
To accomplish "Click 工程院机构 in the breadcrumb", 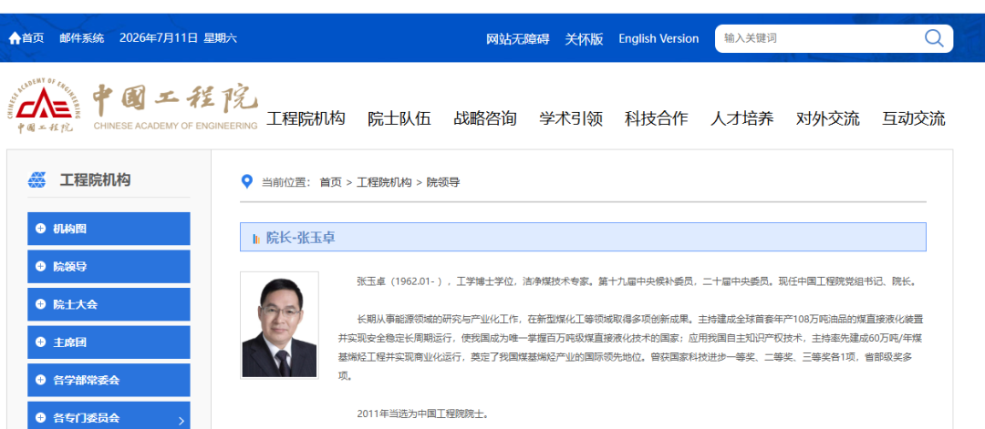I will [384, 182].
